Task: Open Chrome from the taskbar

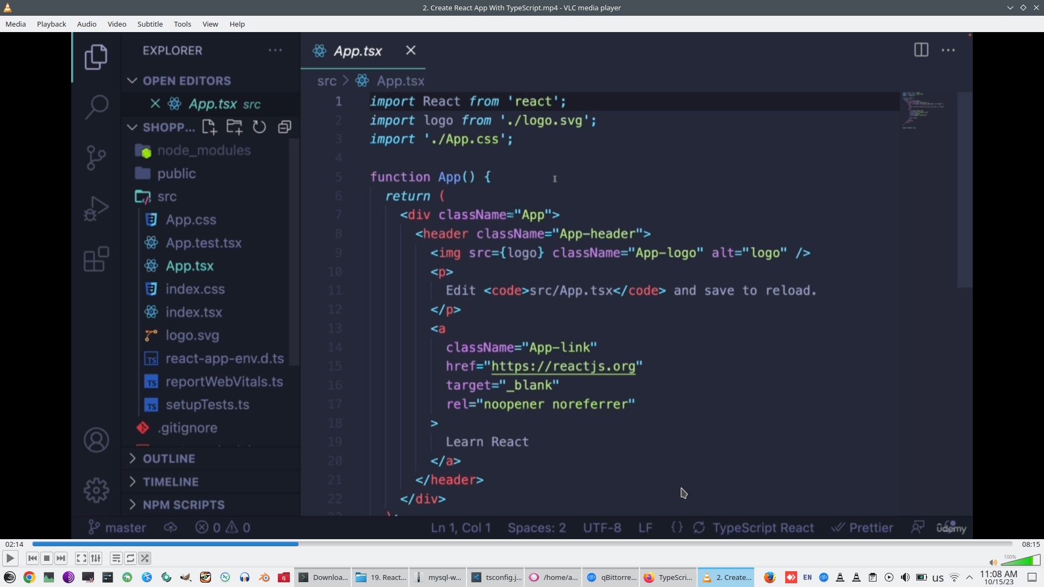Action: point(29,577)
